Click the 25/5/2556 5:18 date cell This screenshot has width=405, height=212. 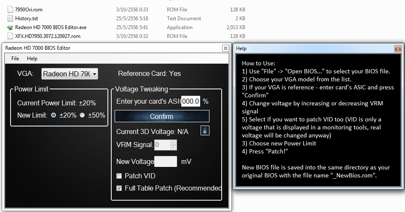(x=132, y=18)
